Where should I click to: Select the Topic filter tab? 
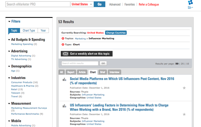click(x=14, y=30)
